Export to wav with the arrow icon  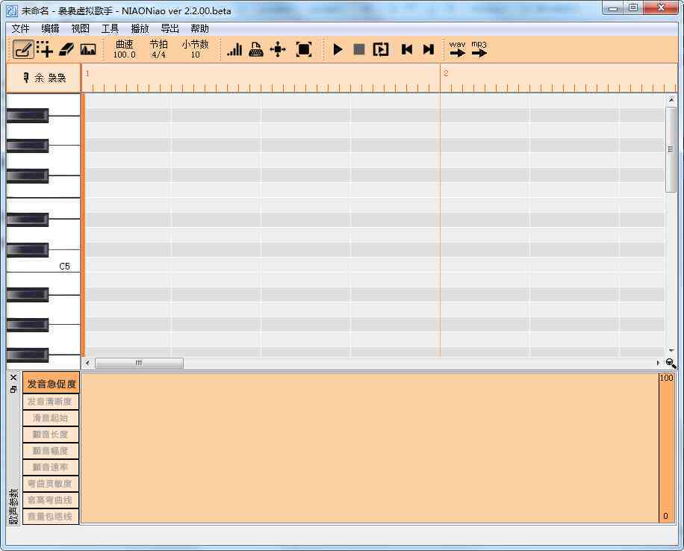click(457, 49)
